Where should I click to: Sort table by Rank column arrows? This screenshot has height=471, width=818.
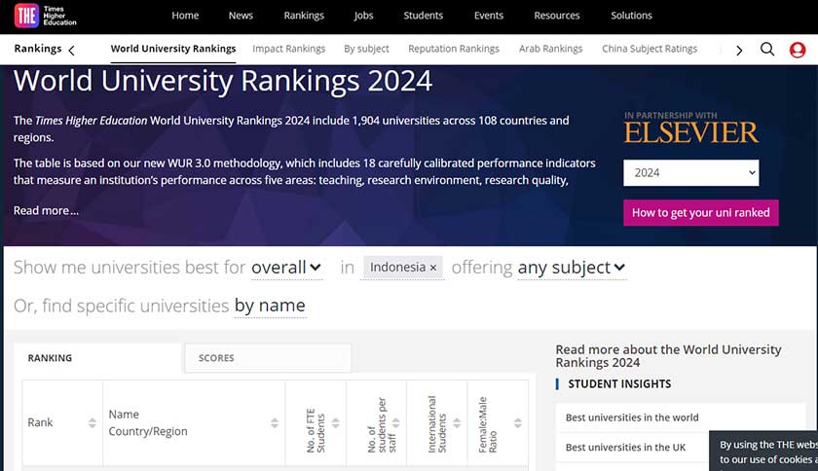pos(93,423)
